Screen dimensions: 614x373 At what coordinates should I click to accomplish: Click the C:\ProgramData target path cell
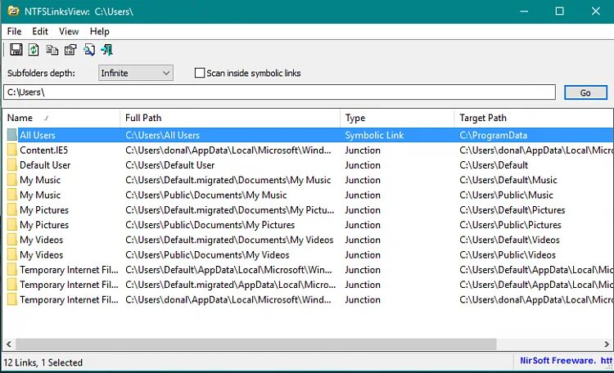point(494,136)
